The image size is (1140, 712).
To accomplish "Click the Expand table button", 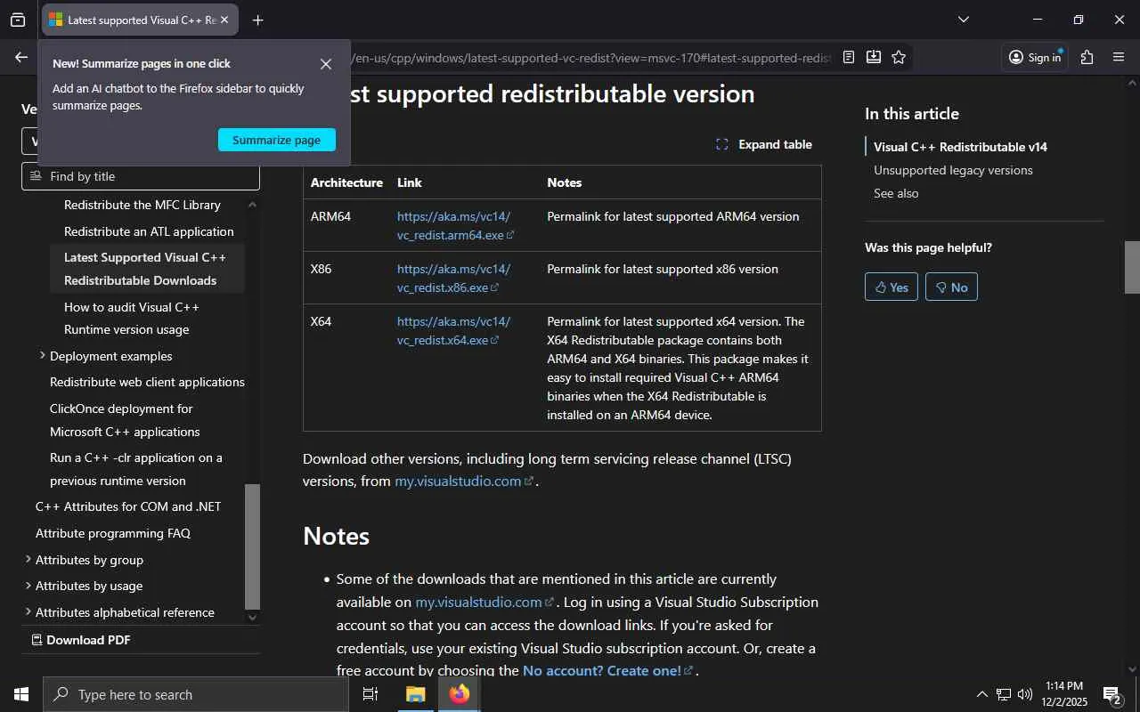I will [x=764, y=144].
